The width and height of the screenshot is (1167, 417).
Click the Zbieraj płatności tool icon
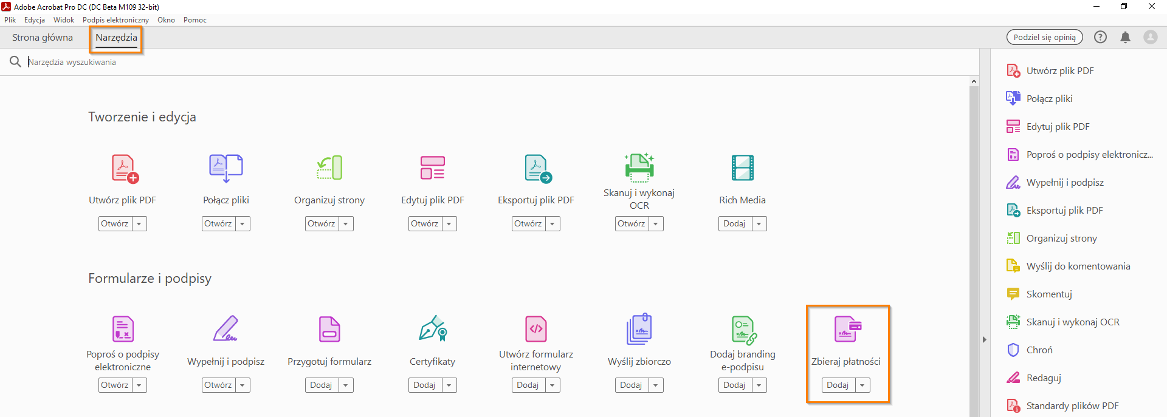(x=848, y=329)
